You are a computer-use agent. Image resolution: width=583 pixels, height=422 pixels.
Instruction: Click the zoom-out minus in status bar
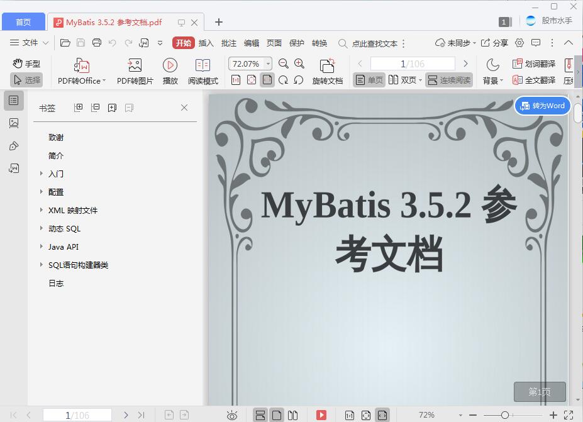(473, 415)
